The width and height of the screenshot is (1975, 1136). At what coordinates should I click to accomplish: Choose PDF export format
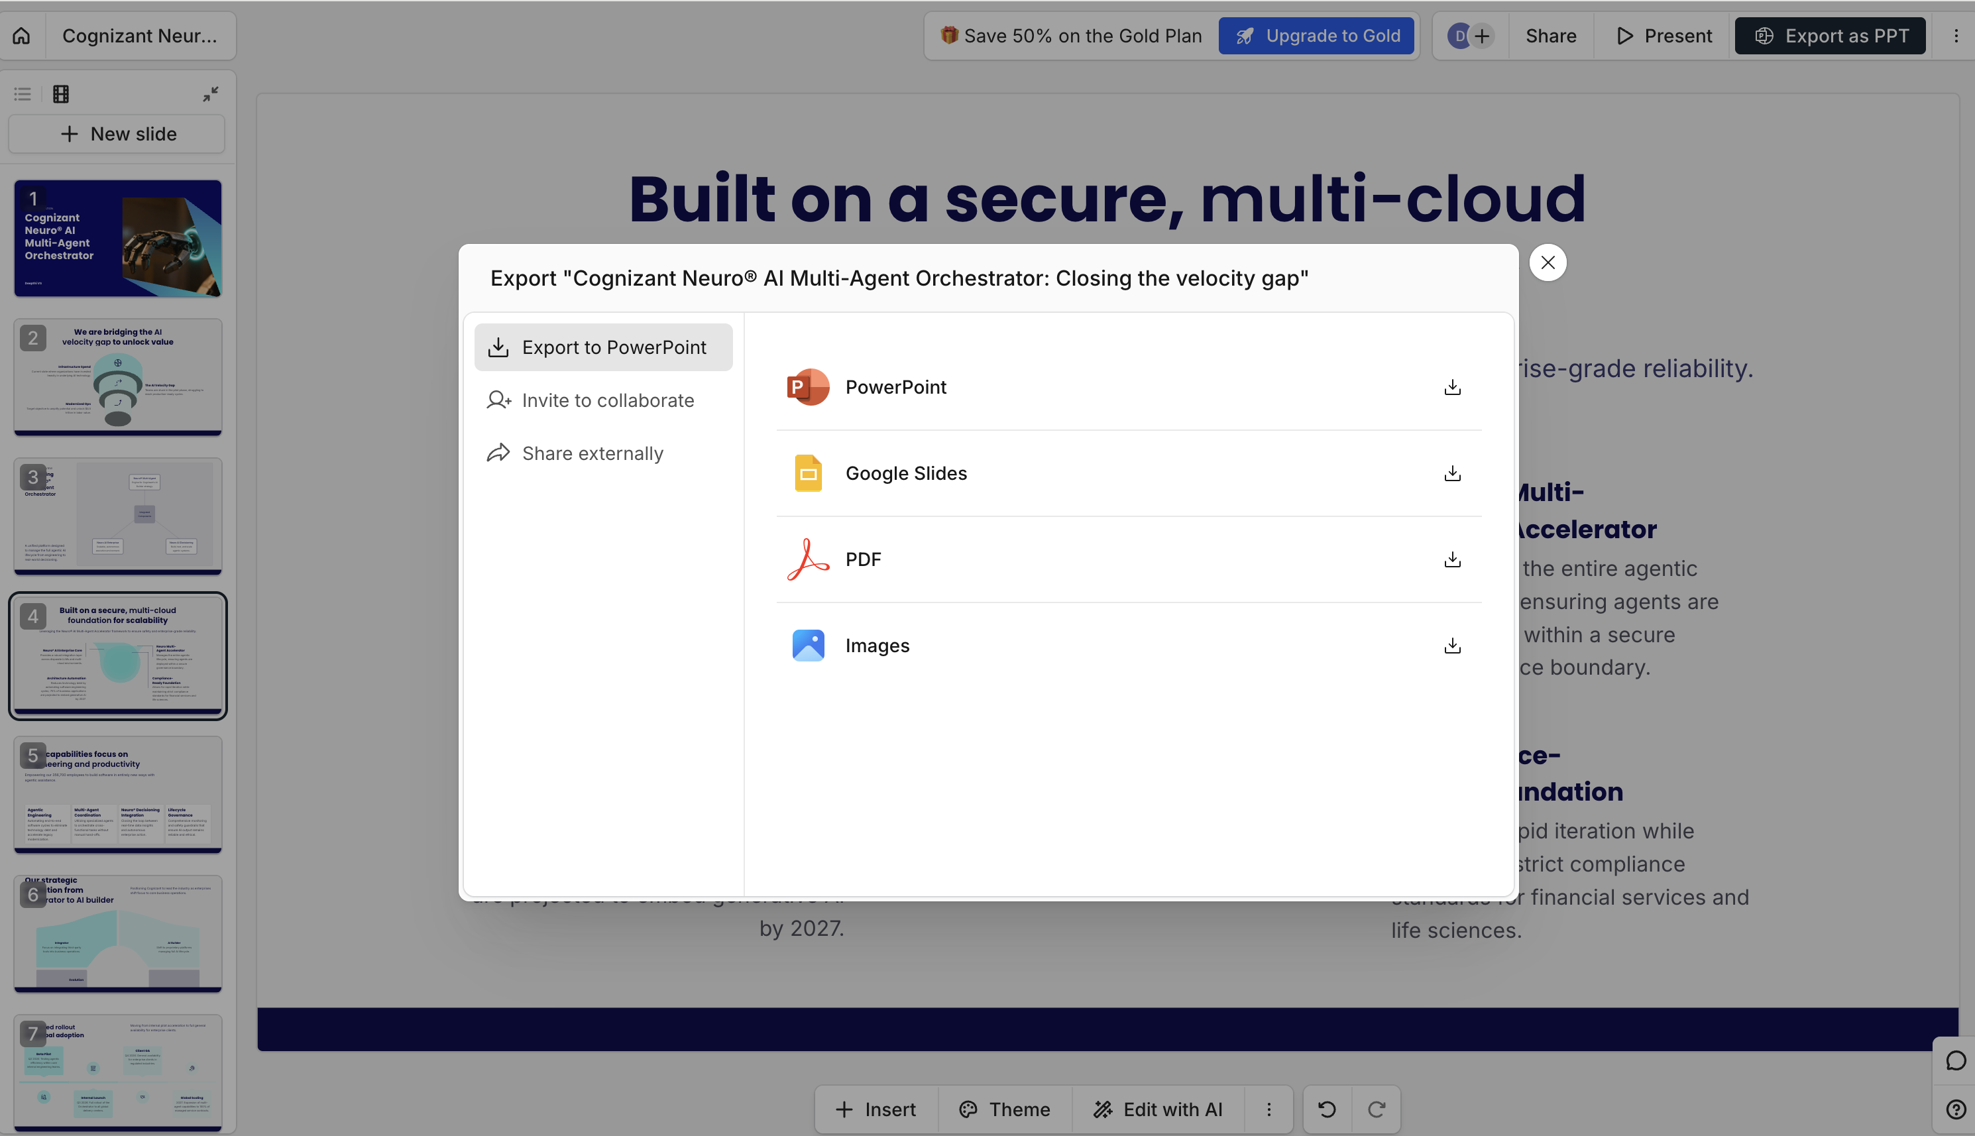tap(1129, 559)
